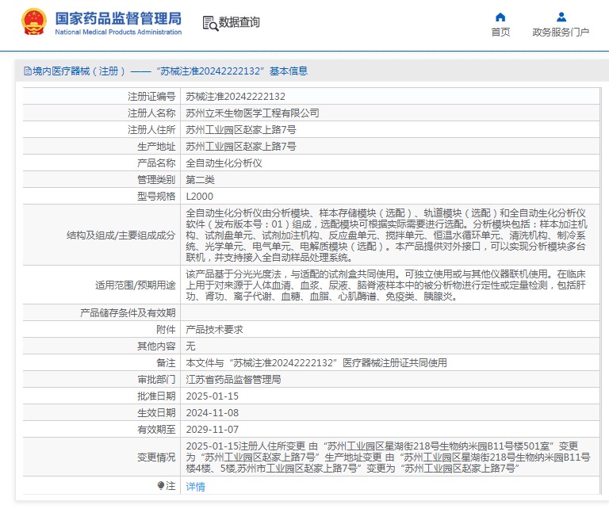Click the 政务服务门户 person icon
This screenshot has width=609, height=509.
click(x=561, y=17)
